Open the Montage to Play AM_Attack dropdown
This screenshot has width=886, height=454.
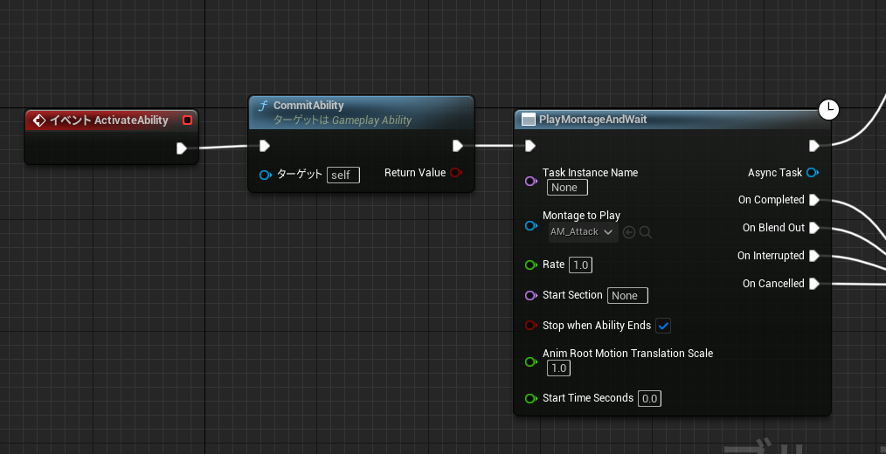pyautogui.click(x=582, y=232)
